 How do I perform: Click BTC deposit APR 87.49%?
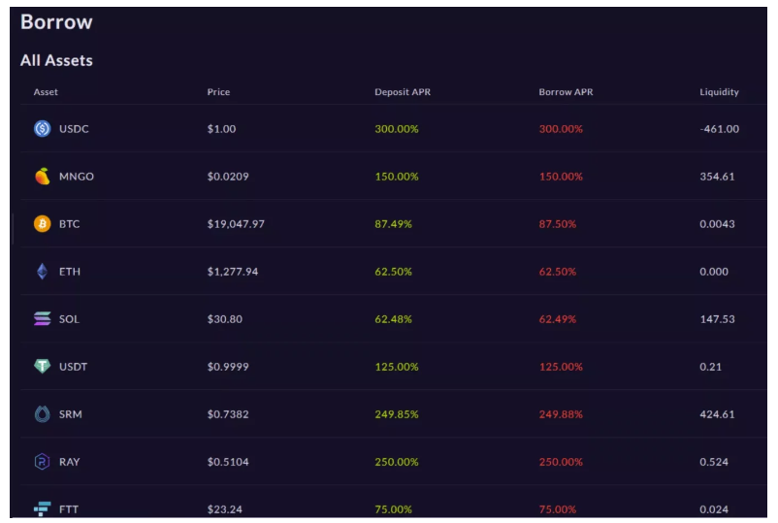pyautogui.click(x=393, y=224)
